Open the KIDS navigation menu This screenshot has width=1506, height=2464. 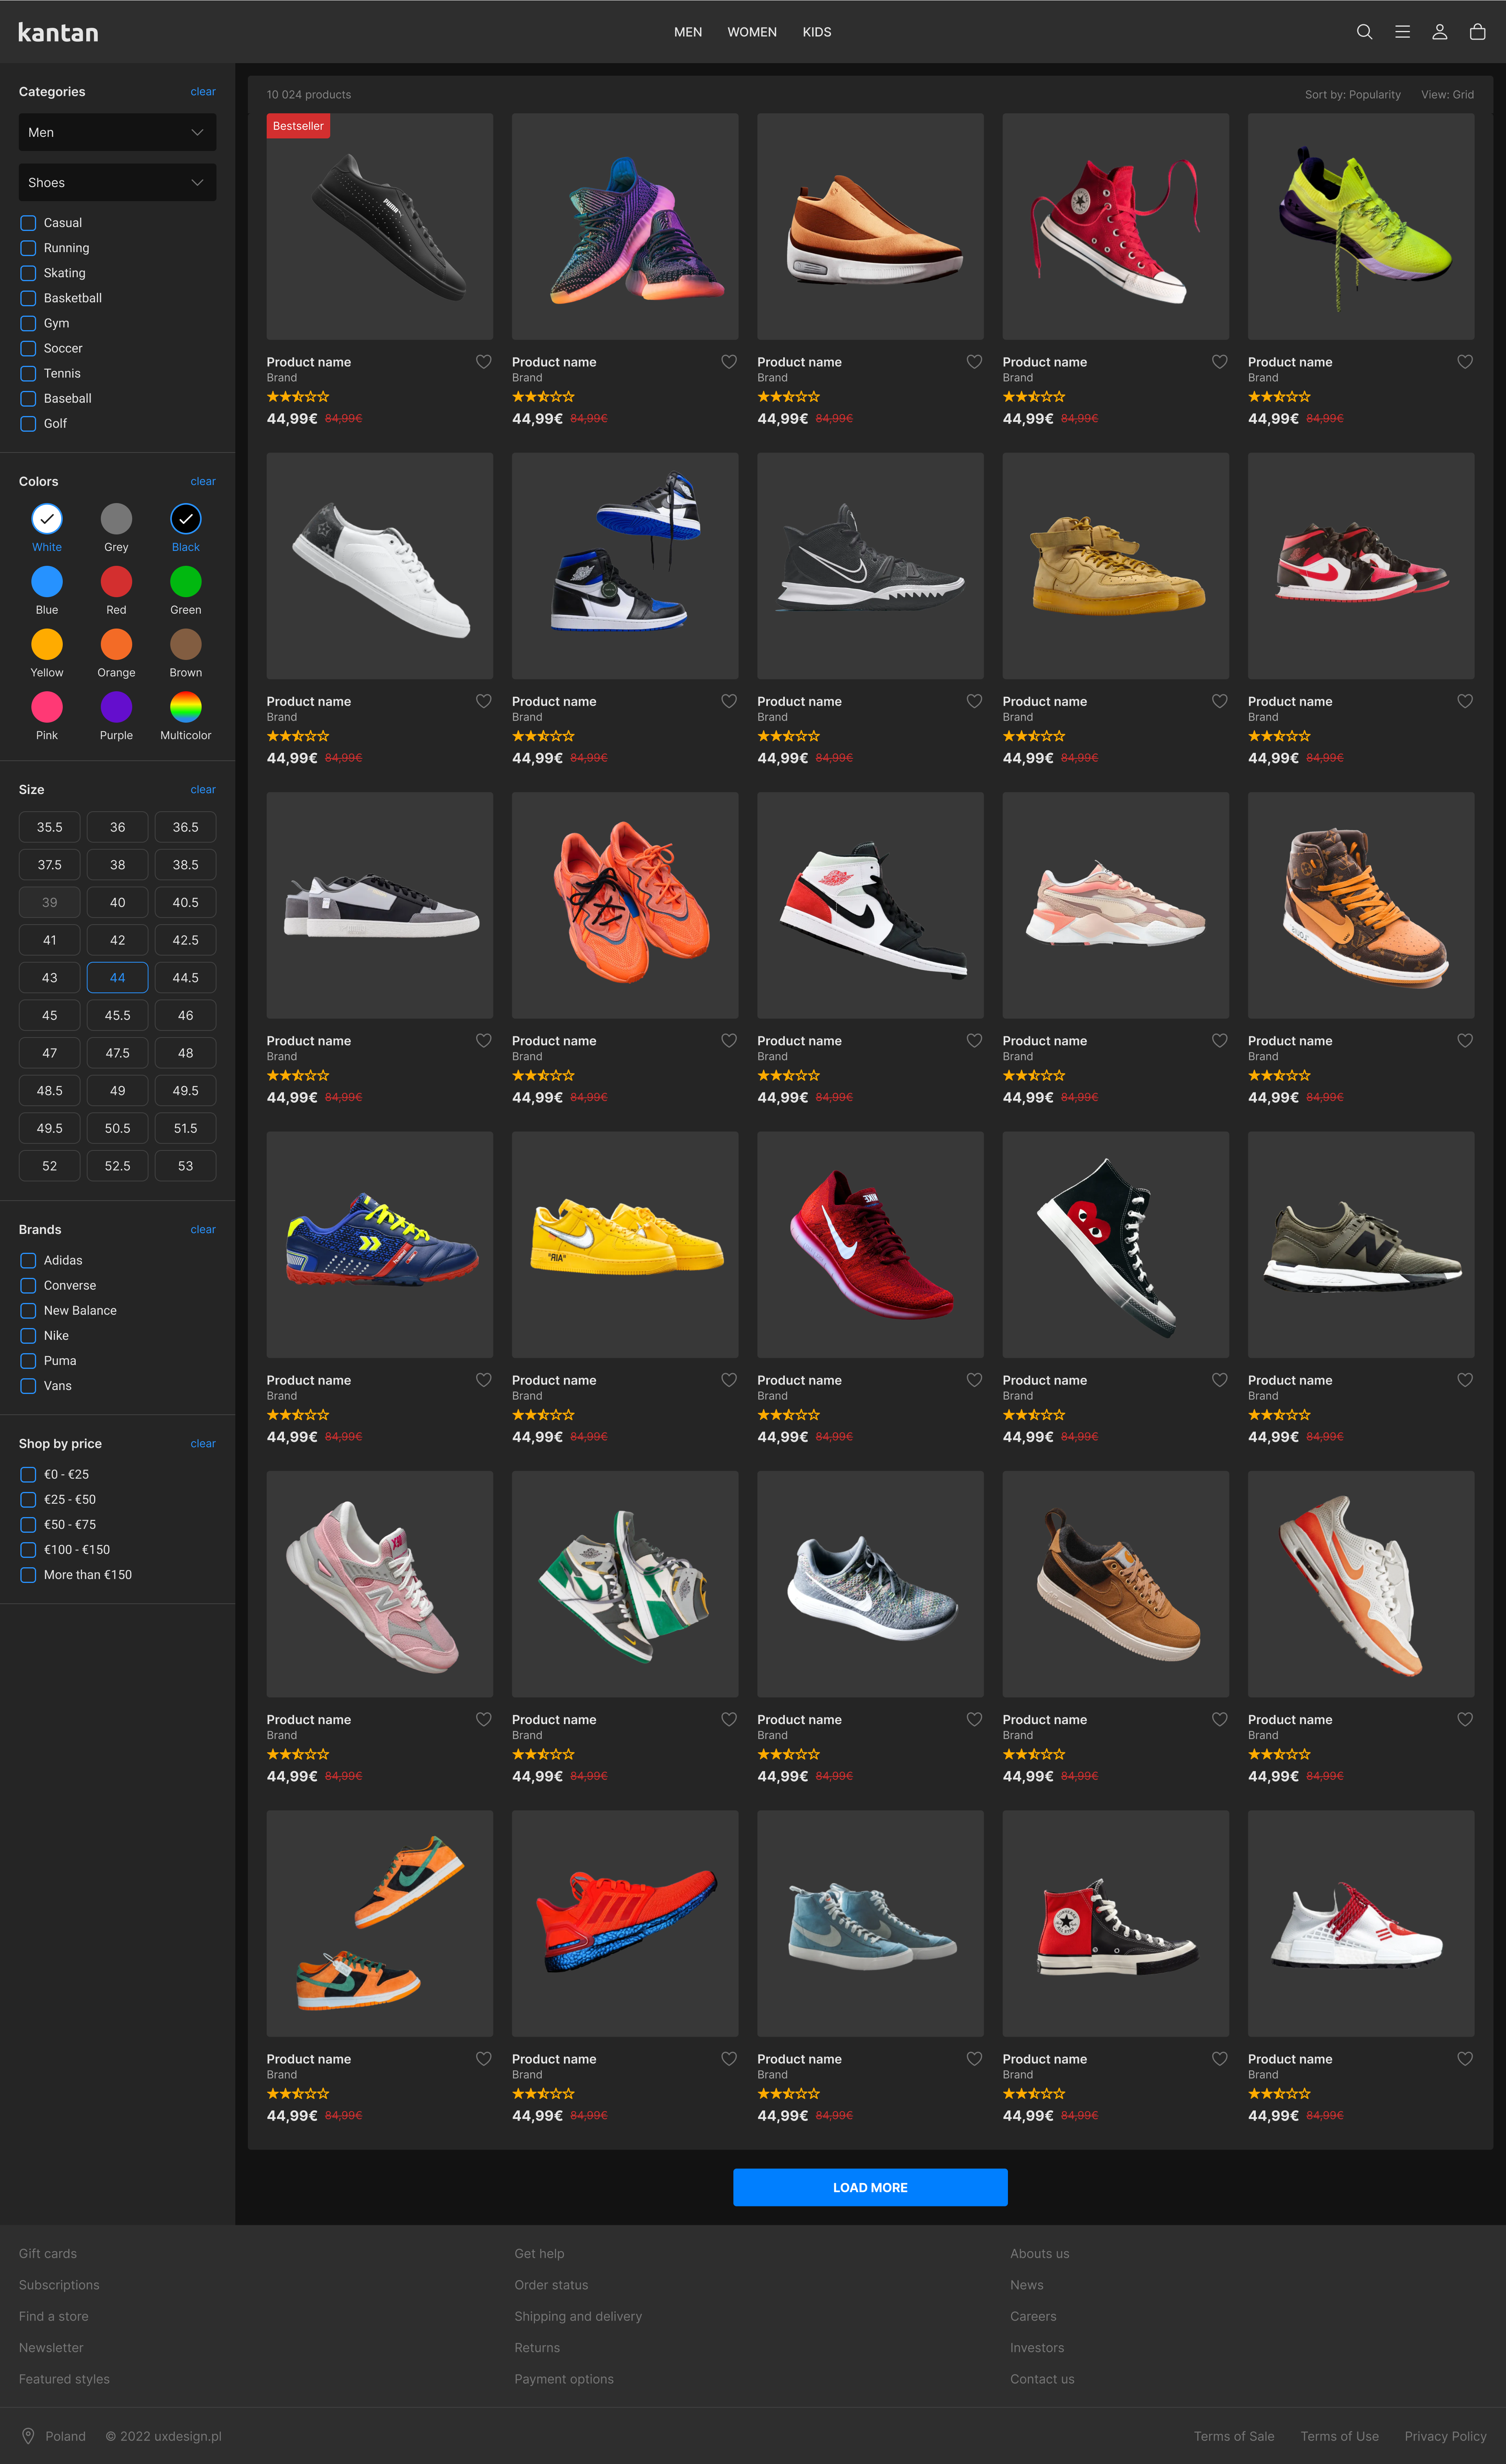point(817,32)
